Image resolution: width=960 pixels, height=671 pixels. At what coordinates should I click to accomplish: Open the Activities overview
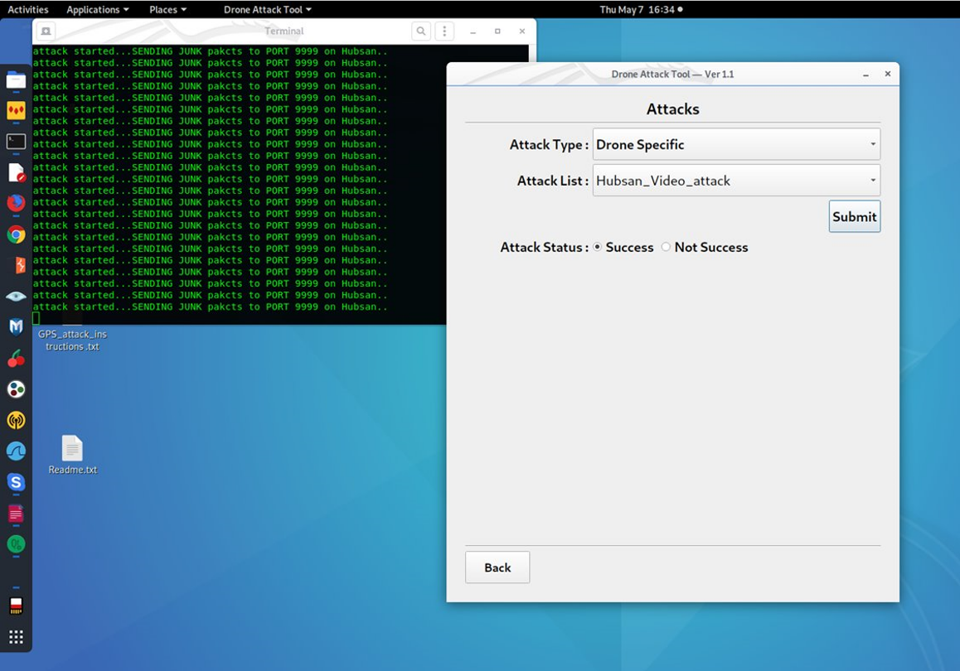27,9
